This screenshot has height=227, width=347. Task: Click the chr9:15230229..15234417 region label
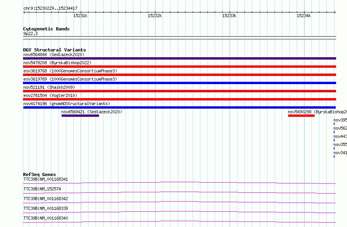tap(50, 8)
